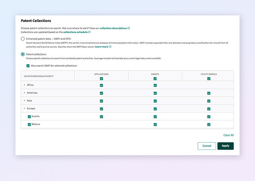Screen dimensions: 255x181
Task: Toggle the Applications column header checkbox
Action: (101, 78)
